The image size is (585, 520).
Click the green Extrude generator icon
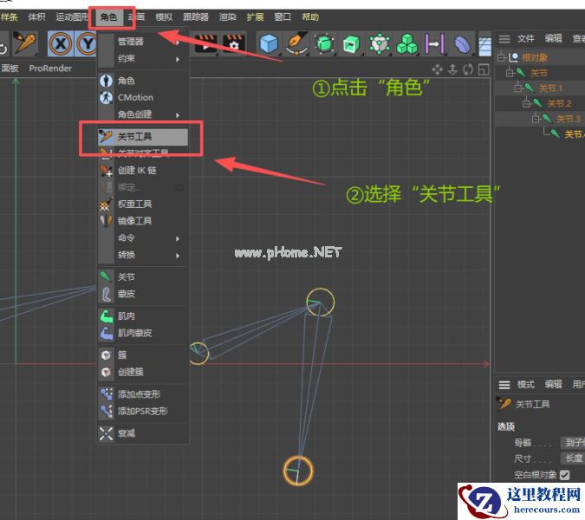351,44
